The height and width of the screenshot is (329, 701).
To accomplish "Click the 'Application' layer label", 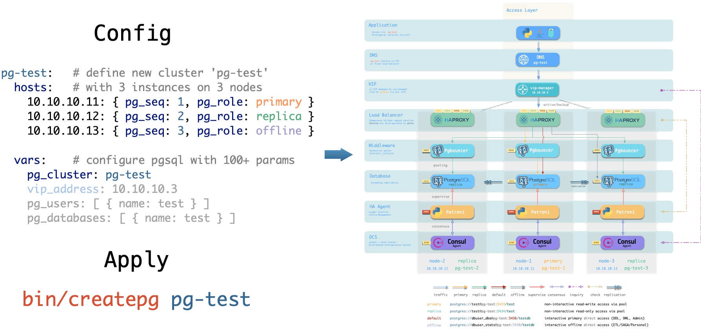I will coord(383,25).
